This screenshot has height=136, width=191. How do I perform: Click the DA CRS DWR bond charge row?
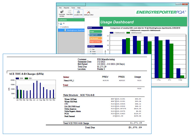pyautogui.click(x=103, y=106)
